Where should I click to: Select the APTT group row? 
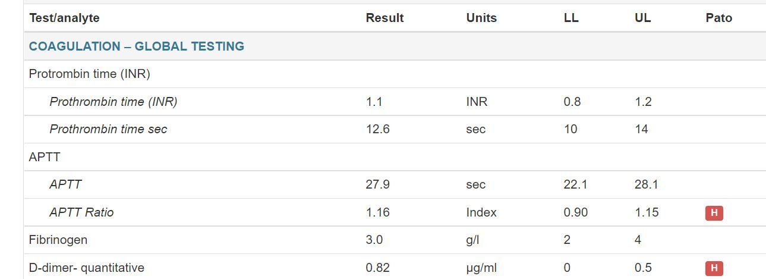(x=45, y=157)
